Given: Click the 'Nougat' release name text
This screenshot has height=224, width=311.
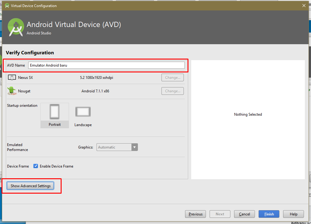Looking at the screenshot, I should [x=24, y=91].
